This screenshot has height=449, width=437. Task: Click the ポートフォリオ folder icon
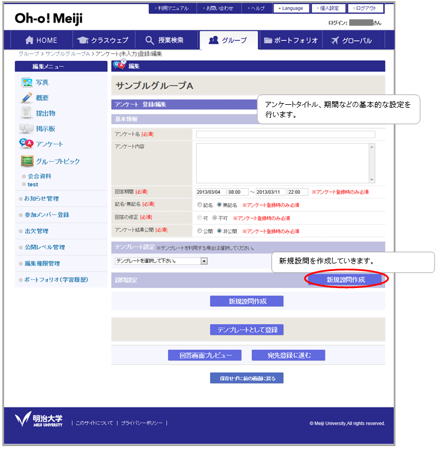[x=268, y=40]
